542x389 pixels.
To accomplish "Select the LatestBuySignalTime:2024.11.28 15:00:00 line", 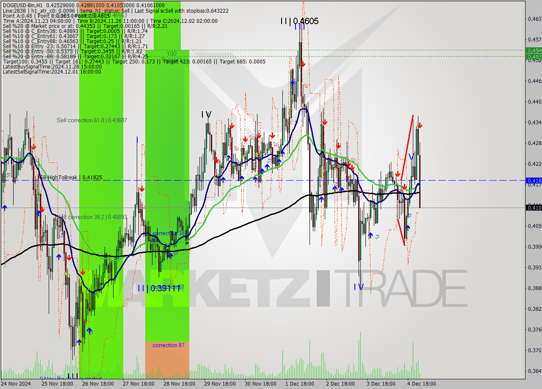I will point(52,67).
